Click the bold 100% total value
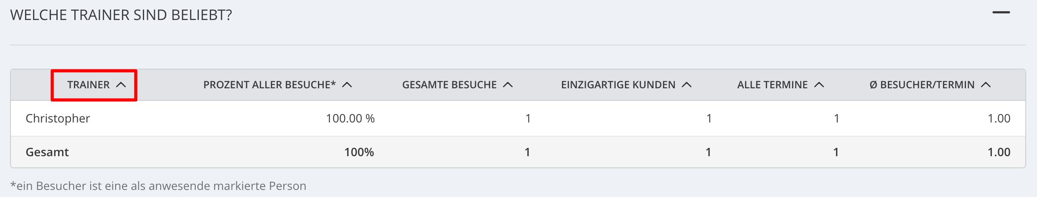1037x197 pixels. tap(359, 152)
